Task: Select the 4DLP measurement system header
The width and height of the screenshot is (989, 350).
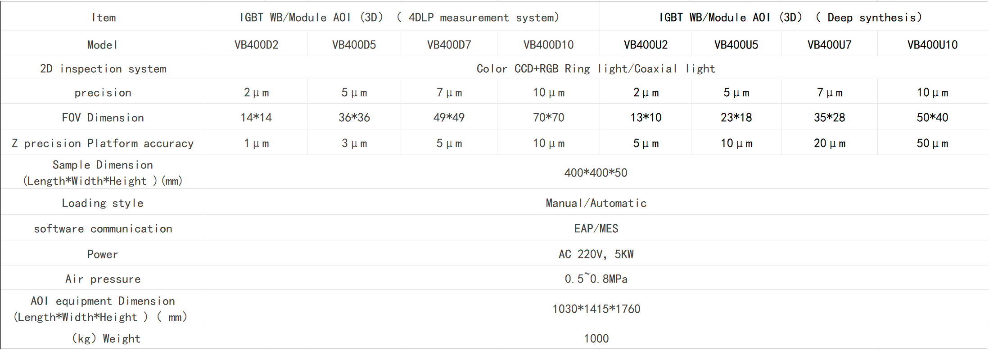Action: coord(399,18)
